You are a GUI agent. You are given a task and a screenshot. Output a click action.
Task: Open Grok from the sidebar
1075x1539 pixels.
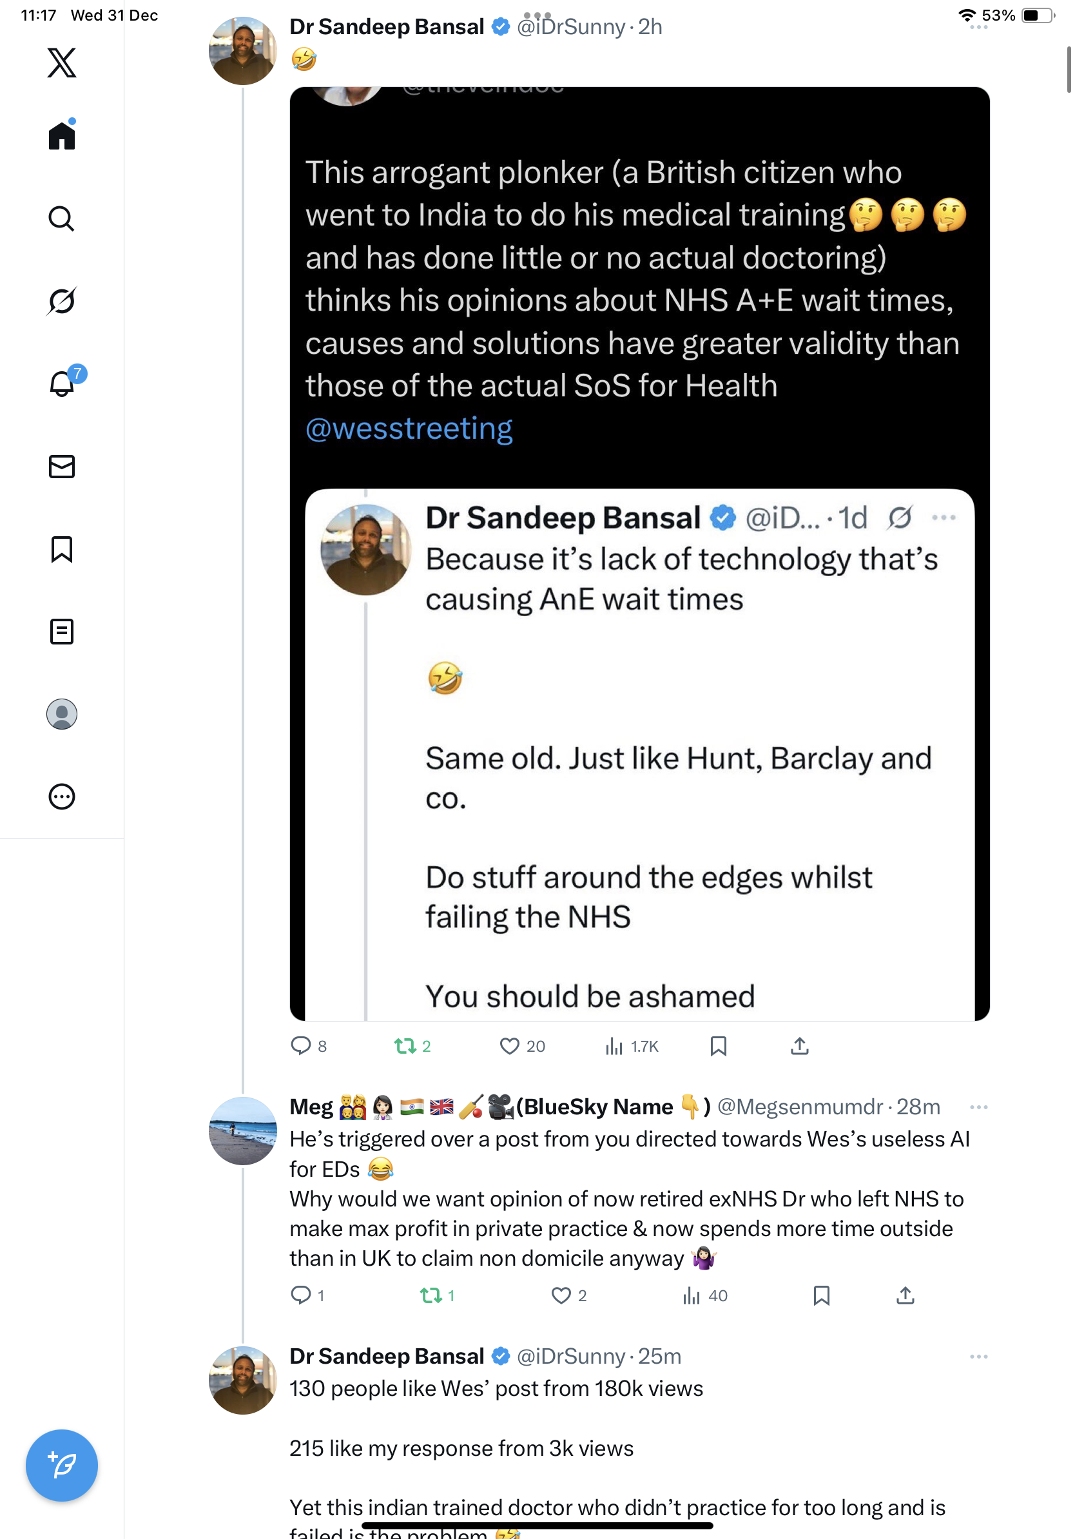pos(62,301)
